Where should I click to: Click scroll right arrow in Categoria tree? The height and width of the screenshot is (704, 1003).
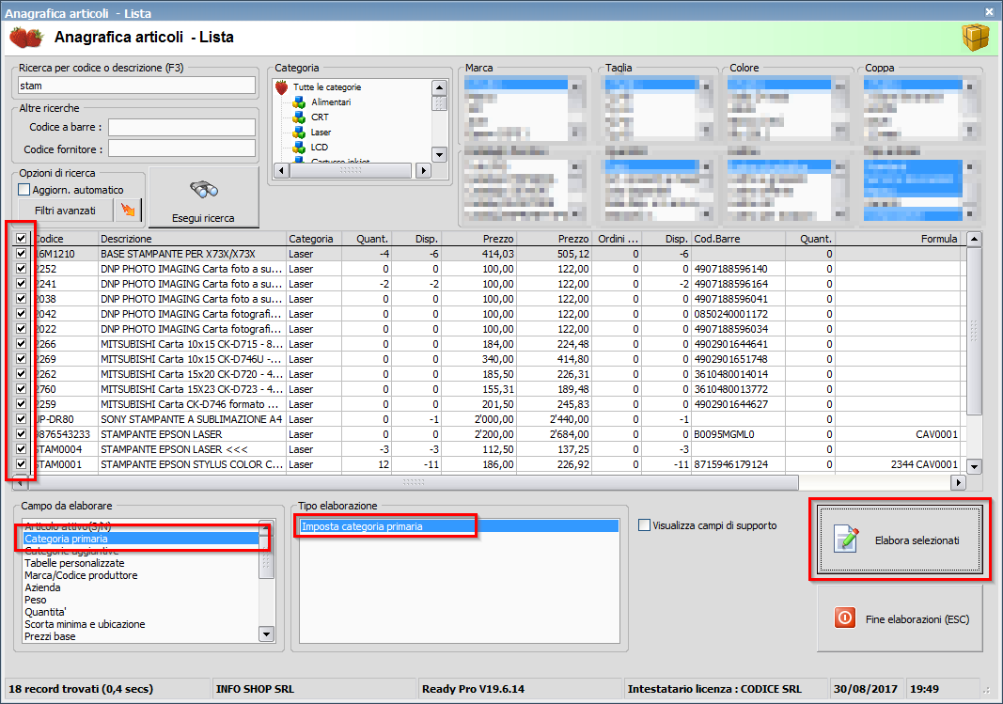click(x=423, y=170)
